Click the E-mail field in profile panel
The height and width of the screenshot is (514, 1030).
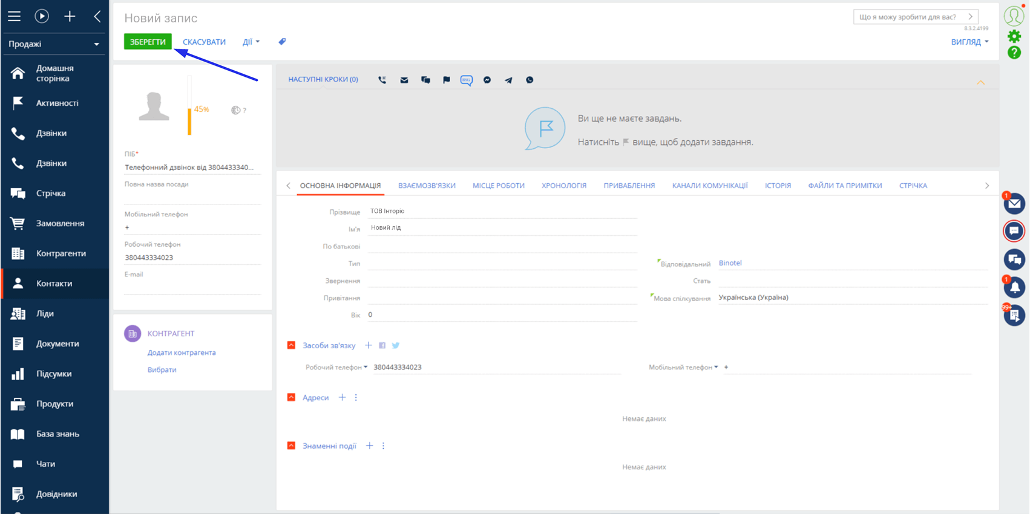tap(192, 288)
